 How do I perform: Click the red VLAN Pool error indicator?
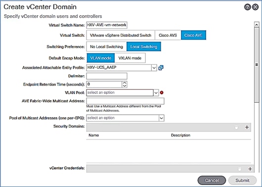click(162, 93)
